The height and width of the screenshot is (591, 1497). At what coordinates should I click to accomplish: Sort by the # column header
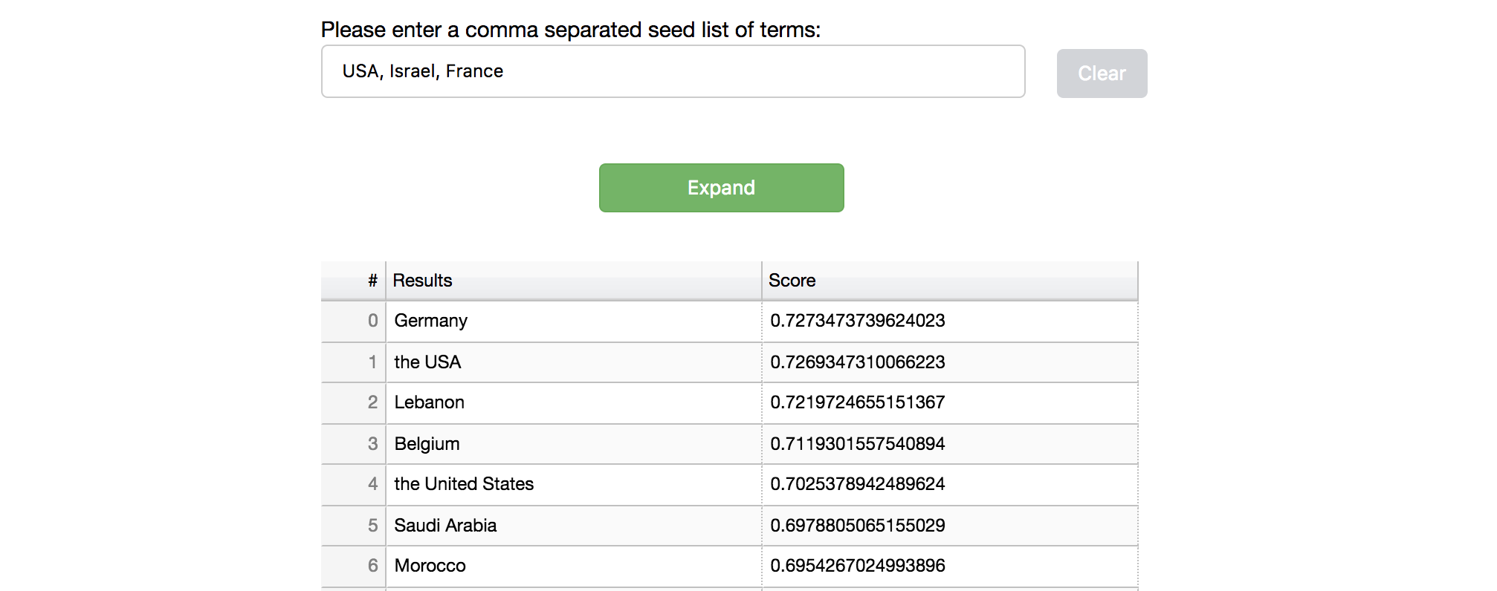[372, 281]
